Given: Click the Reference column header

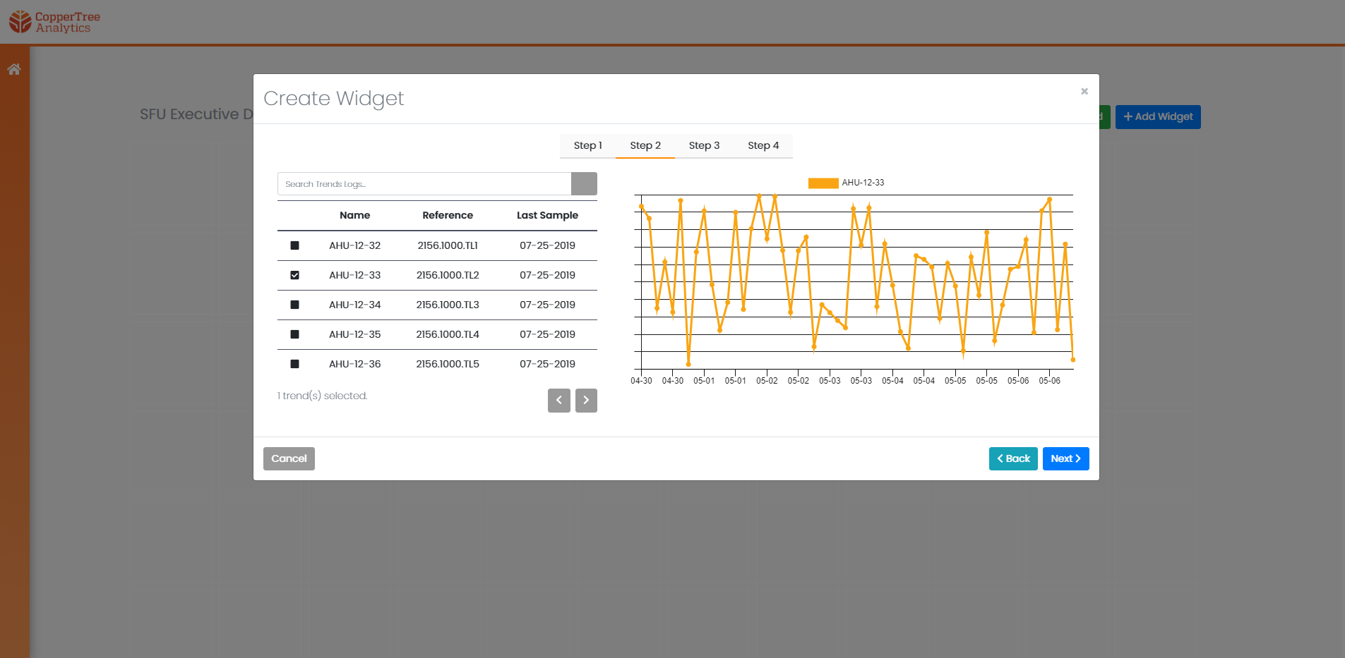Looking at the screenshot, I should [x=448, y=215].
